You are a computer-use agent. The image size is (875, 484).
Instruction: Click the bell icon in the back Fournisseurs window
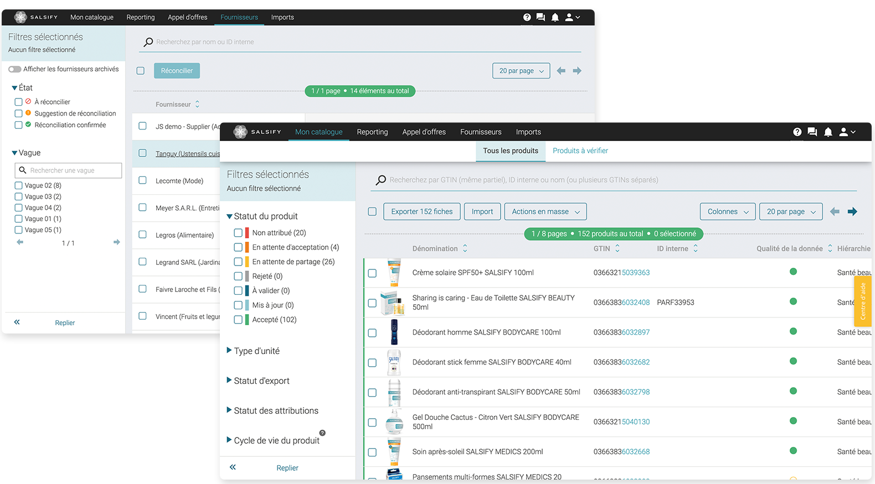coord(555,17)
